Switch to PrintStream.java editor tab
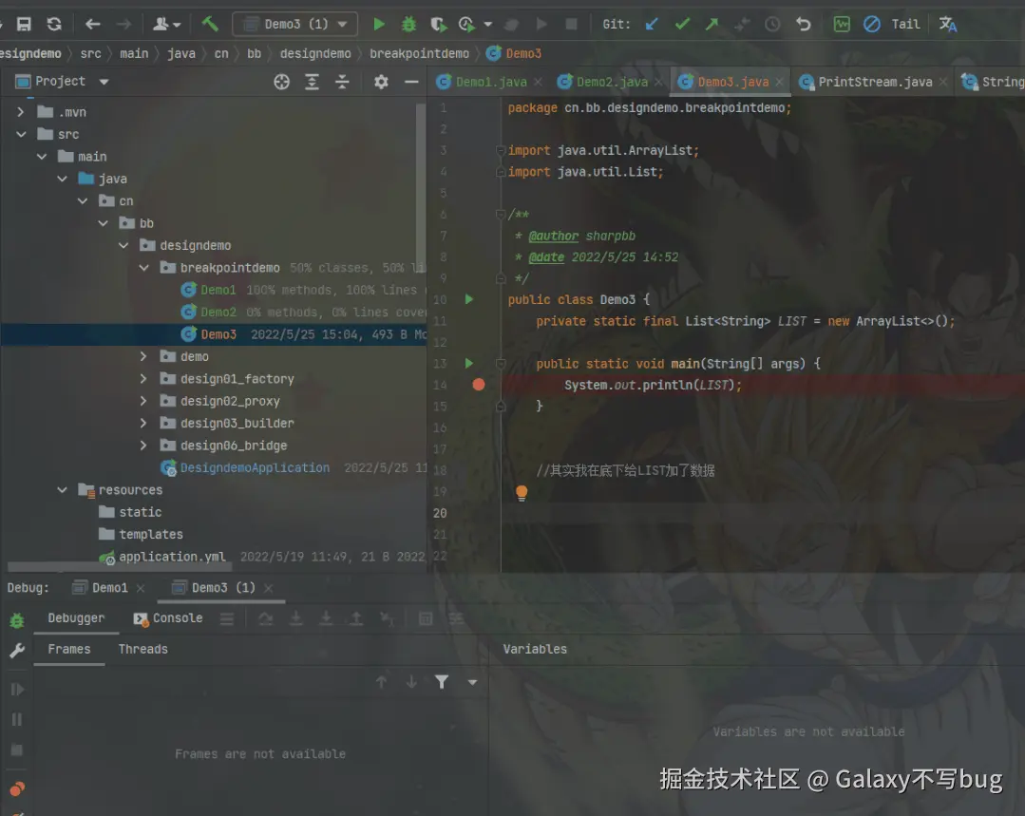1025x816 pixels. click(875, 82)
